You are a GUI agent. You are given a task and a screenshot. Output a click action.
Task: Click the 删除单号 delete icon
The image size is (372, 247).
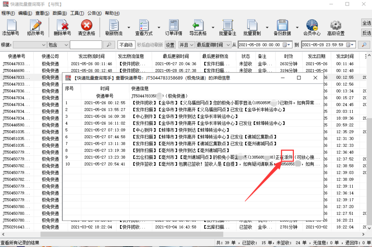pyautogui.click(x=62, y=28)
